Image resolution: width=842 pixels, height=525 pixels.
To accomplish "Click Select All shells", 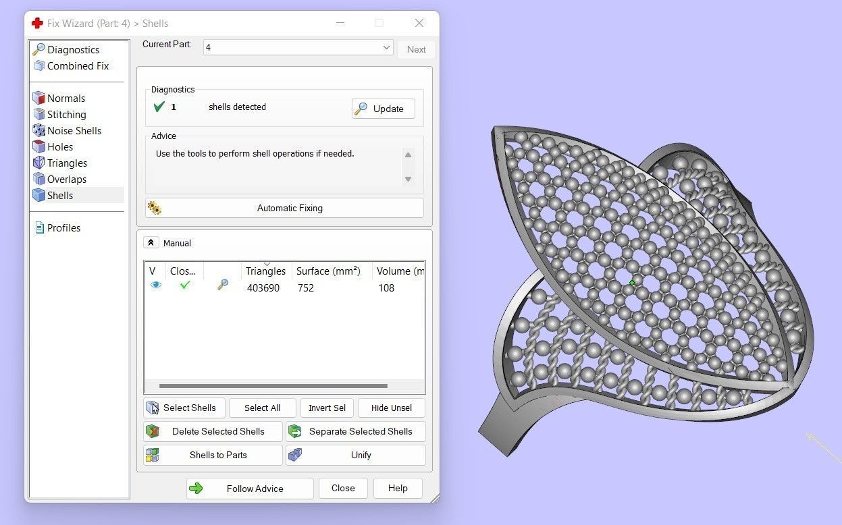I will [262, 408].
